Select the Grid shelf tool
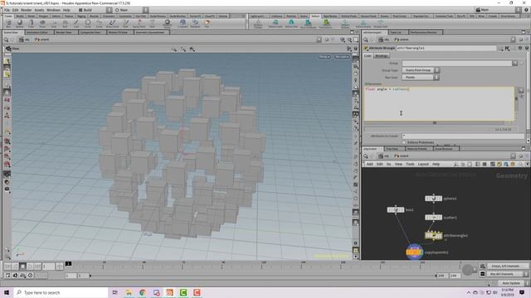The height and width of the screenshot is (298, 531). 53,23
